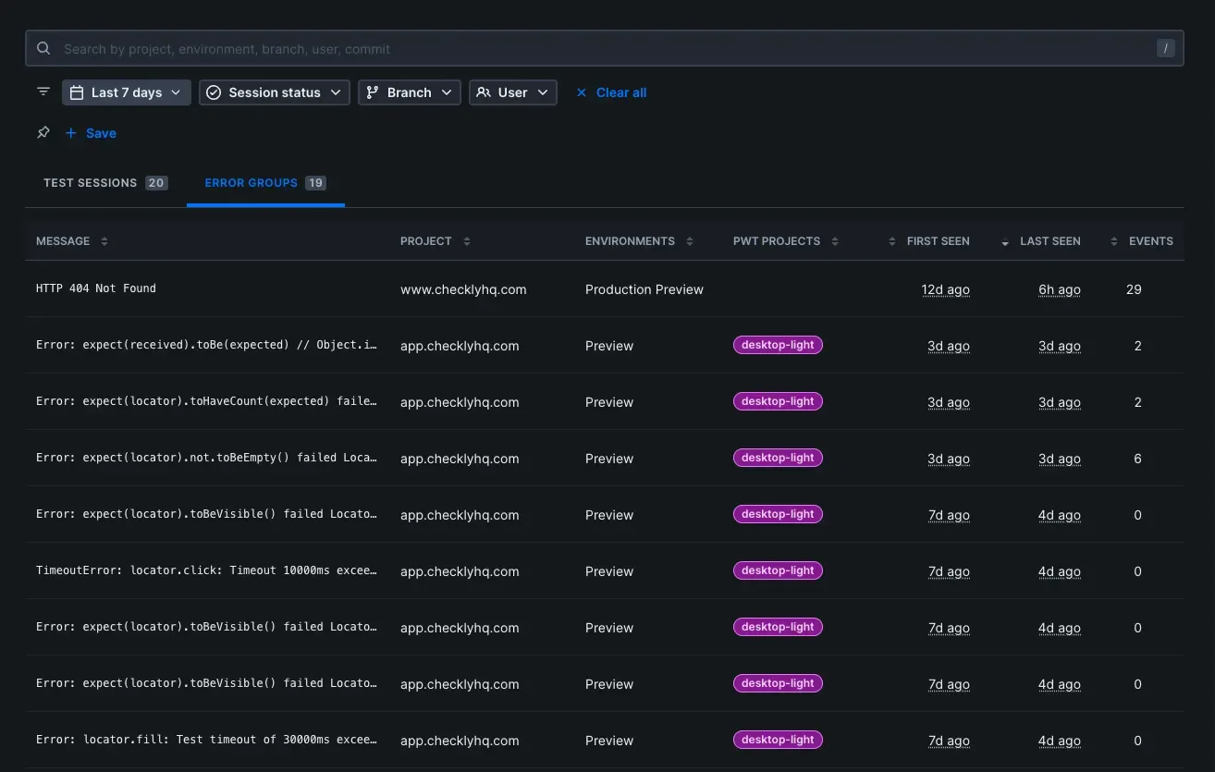Focus the project search field
This screenshot has width=1215, height=772.
[601, 49]
